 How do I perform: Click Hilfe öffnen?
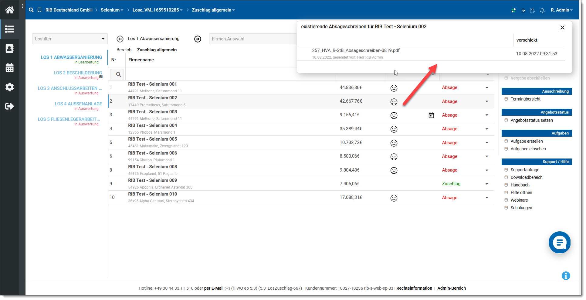[x=521, y=193]
